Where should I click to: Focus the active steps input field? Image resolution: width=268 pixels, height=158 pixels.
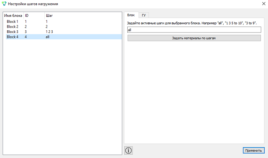click(x=194, y=30)
